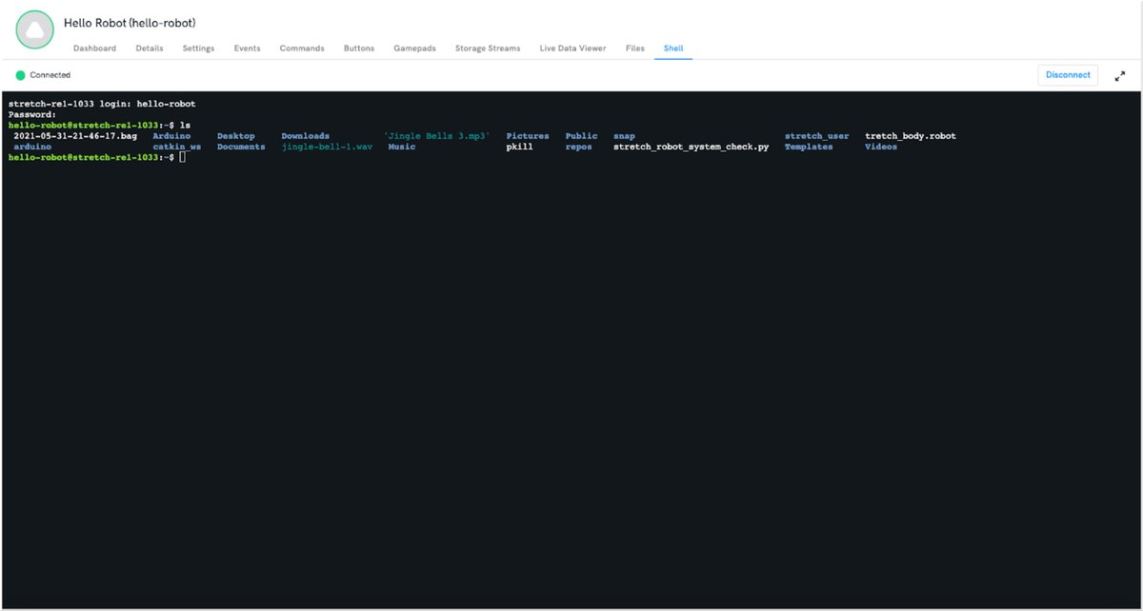Click the Documents directory name

tap(241, 147)
